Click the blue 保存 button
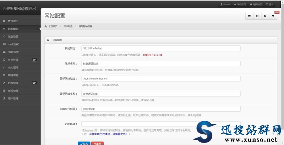Screen dimensions: 284x145 tap(84, 143)
